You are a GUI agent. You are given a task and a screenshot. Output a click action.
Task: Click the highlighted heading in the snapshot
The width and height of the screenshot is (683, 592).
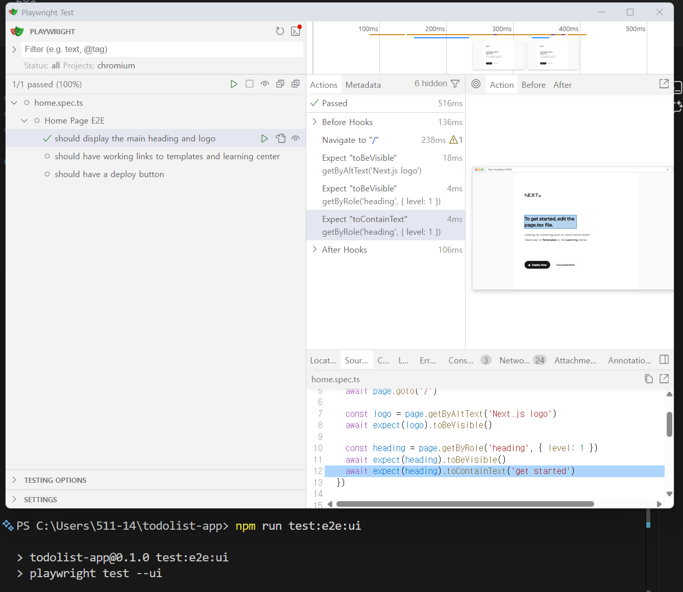(550, 221)
